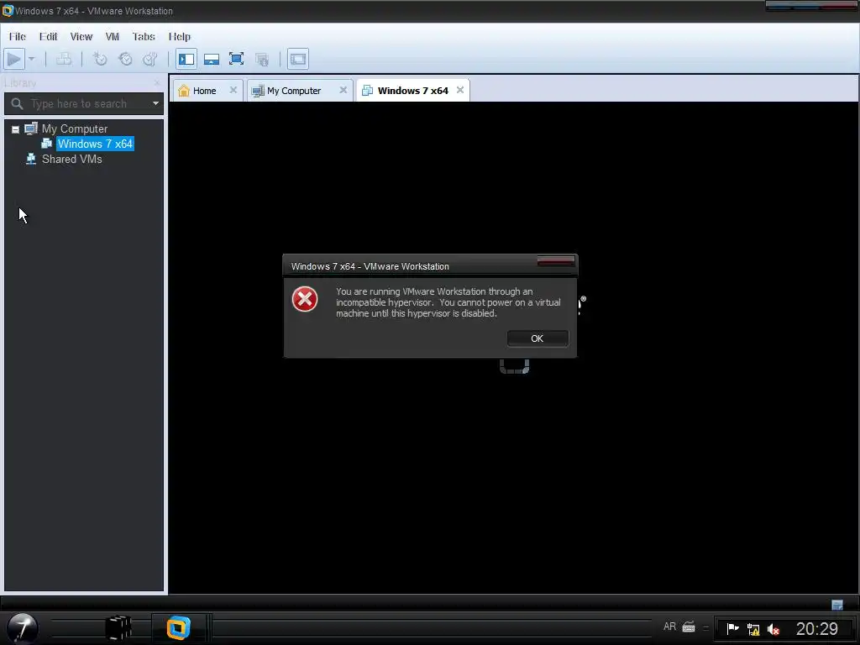Enter full screen mode
The width and height of the screenshot is (860, 645).
point(236,59)
